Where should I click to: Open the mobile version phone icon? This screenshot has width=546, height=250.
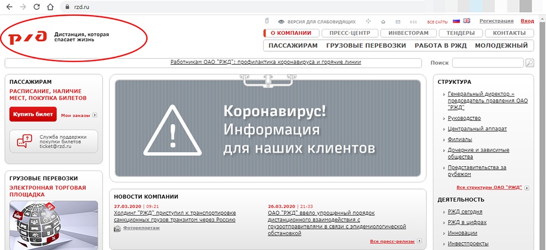(x=267, y=21)
